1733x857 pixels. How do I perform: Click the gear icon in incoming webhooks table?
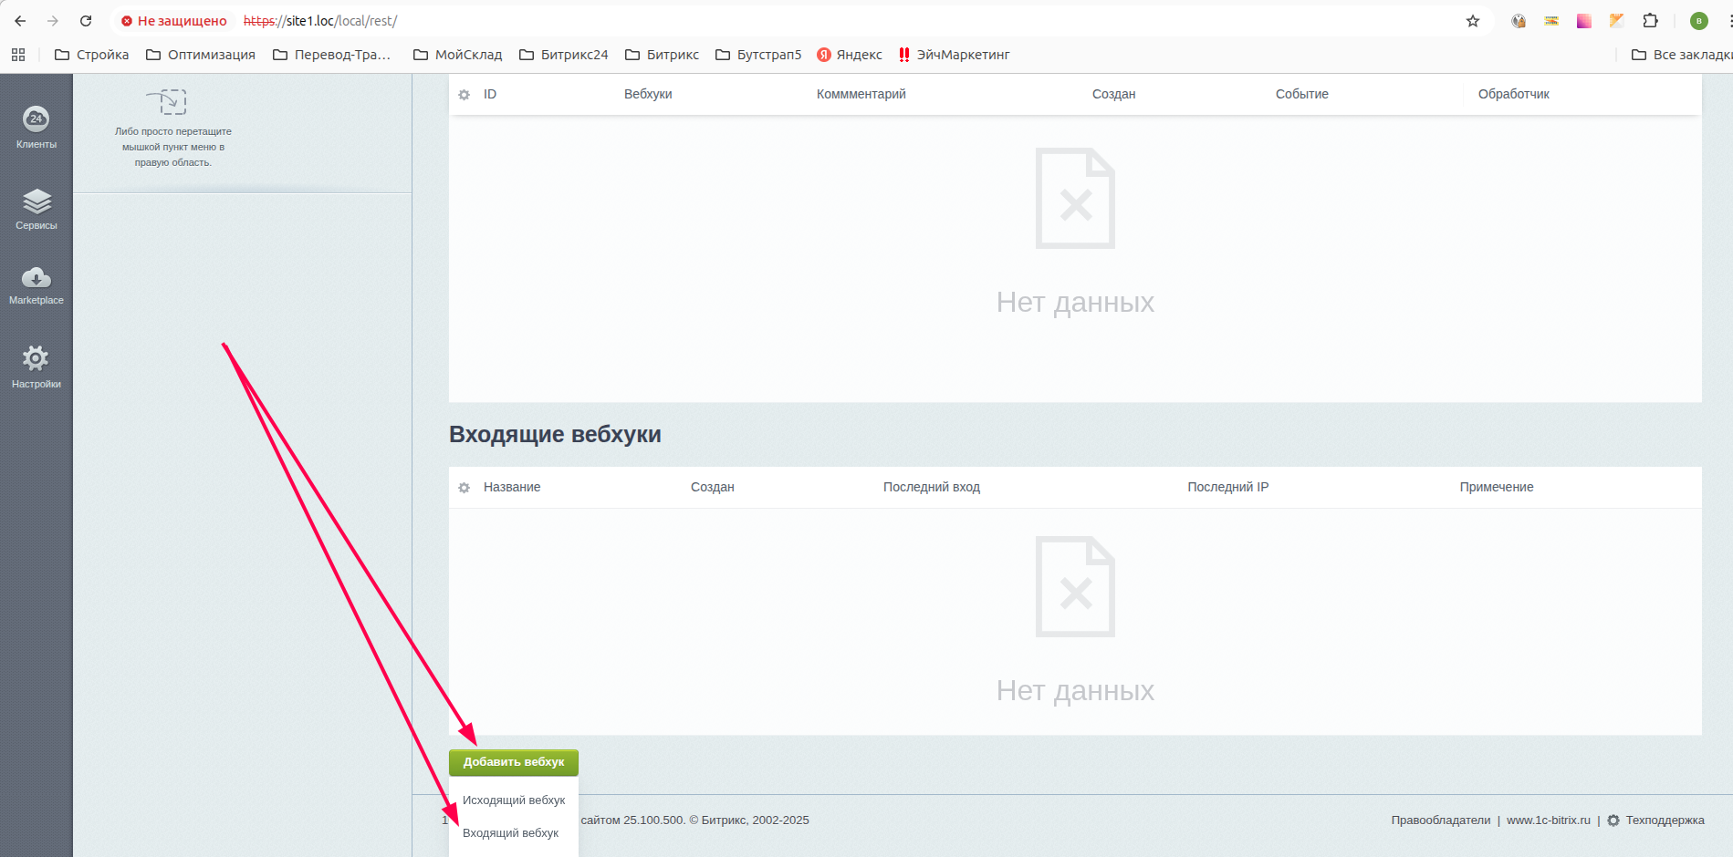click(x=464, y=488)
